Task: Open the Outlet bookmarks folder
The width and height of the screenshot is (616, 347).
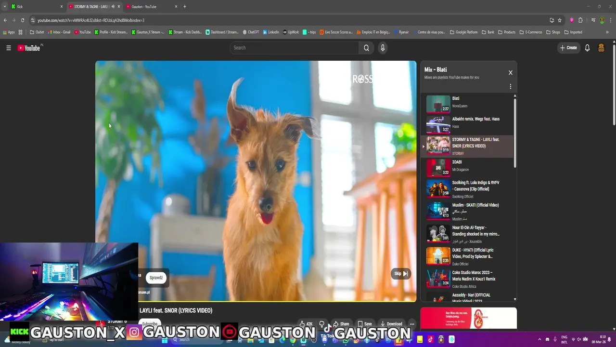Action: click(x=37, y=32)
